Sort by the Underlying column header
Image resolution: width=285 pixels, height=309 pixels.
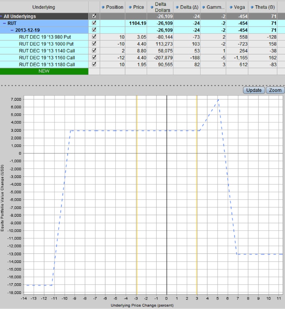[x=44, y=7]
